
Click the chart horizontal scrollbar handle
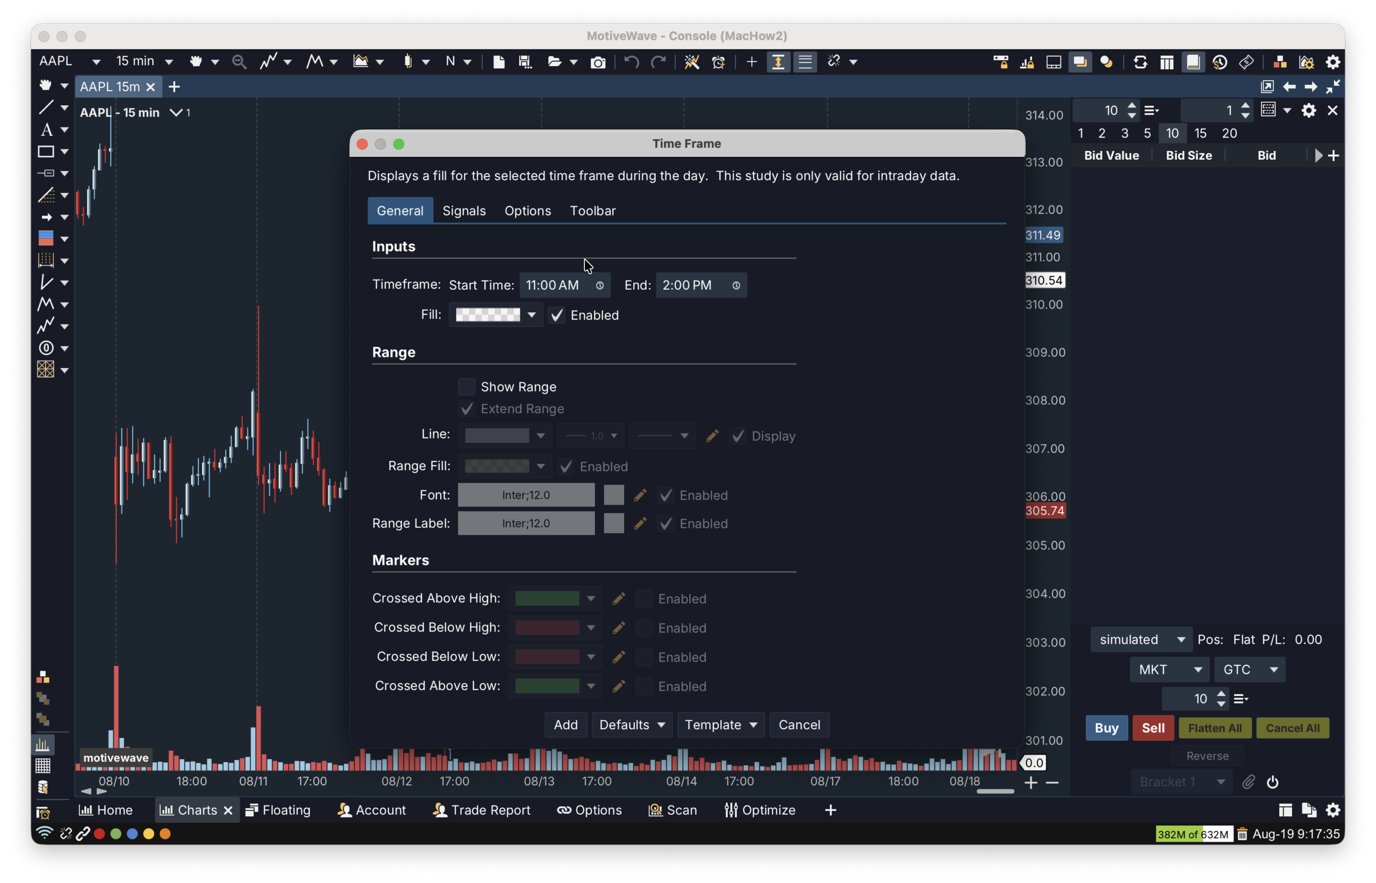click(995, 792)
